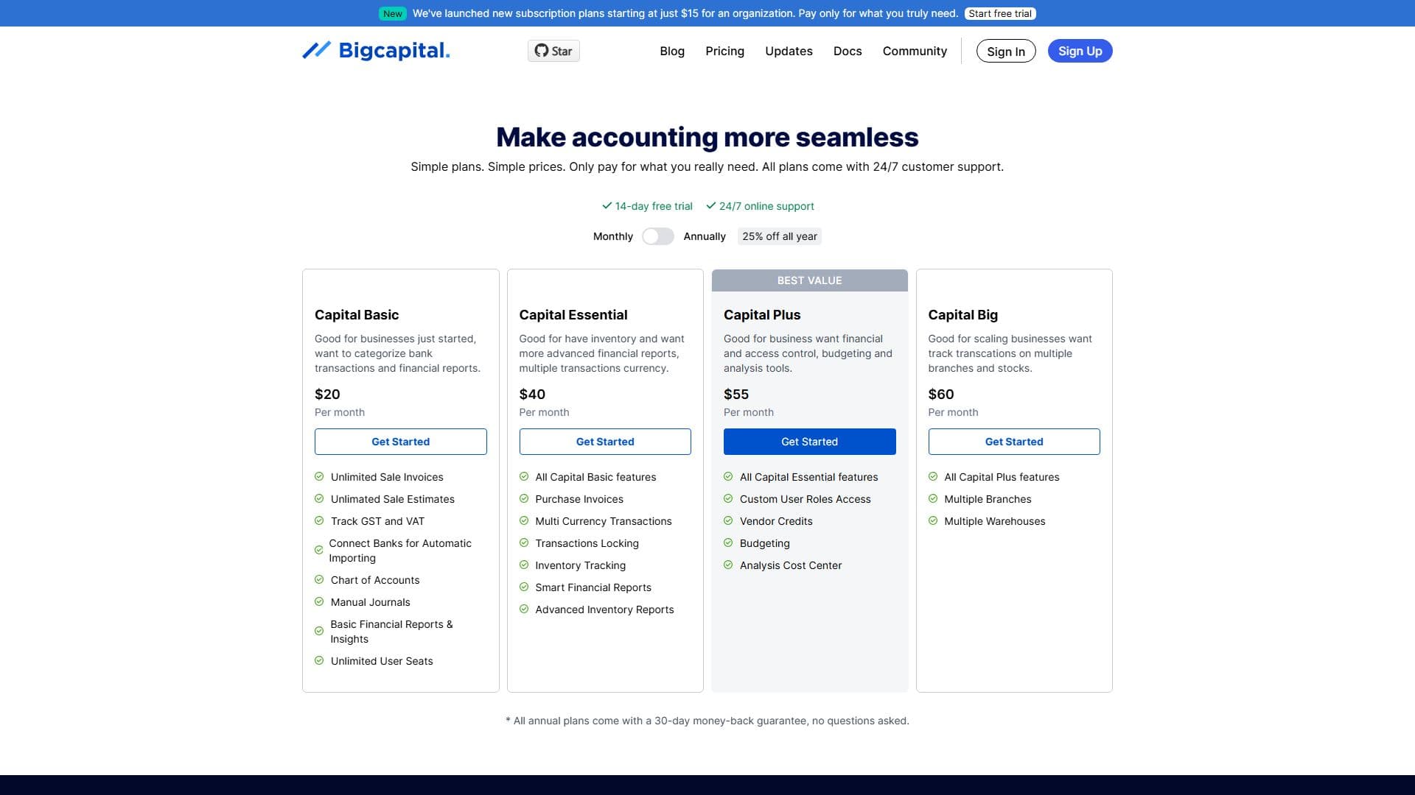Image resolution: width=1415 pixels, height=795 pixels.
Task: Click check icon beside Chart of Accounts
Action: [x=319, y=579]
